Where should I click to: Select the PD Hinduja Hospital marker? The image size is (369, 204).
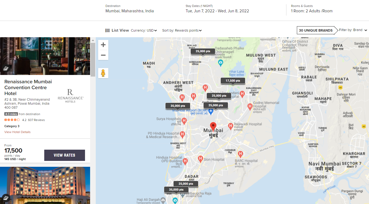click(x=182, y=134)
